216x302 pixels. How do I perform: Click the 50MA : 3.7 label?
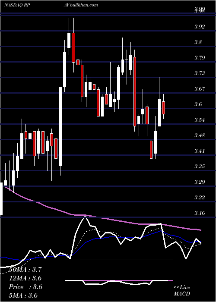(25, 270)
